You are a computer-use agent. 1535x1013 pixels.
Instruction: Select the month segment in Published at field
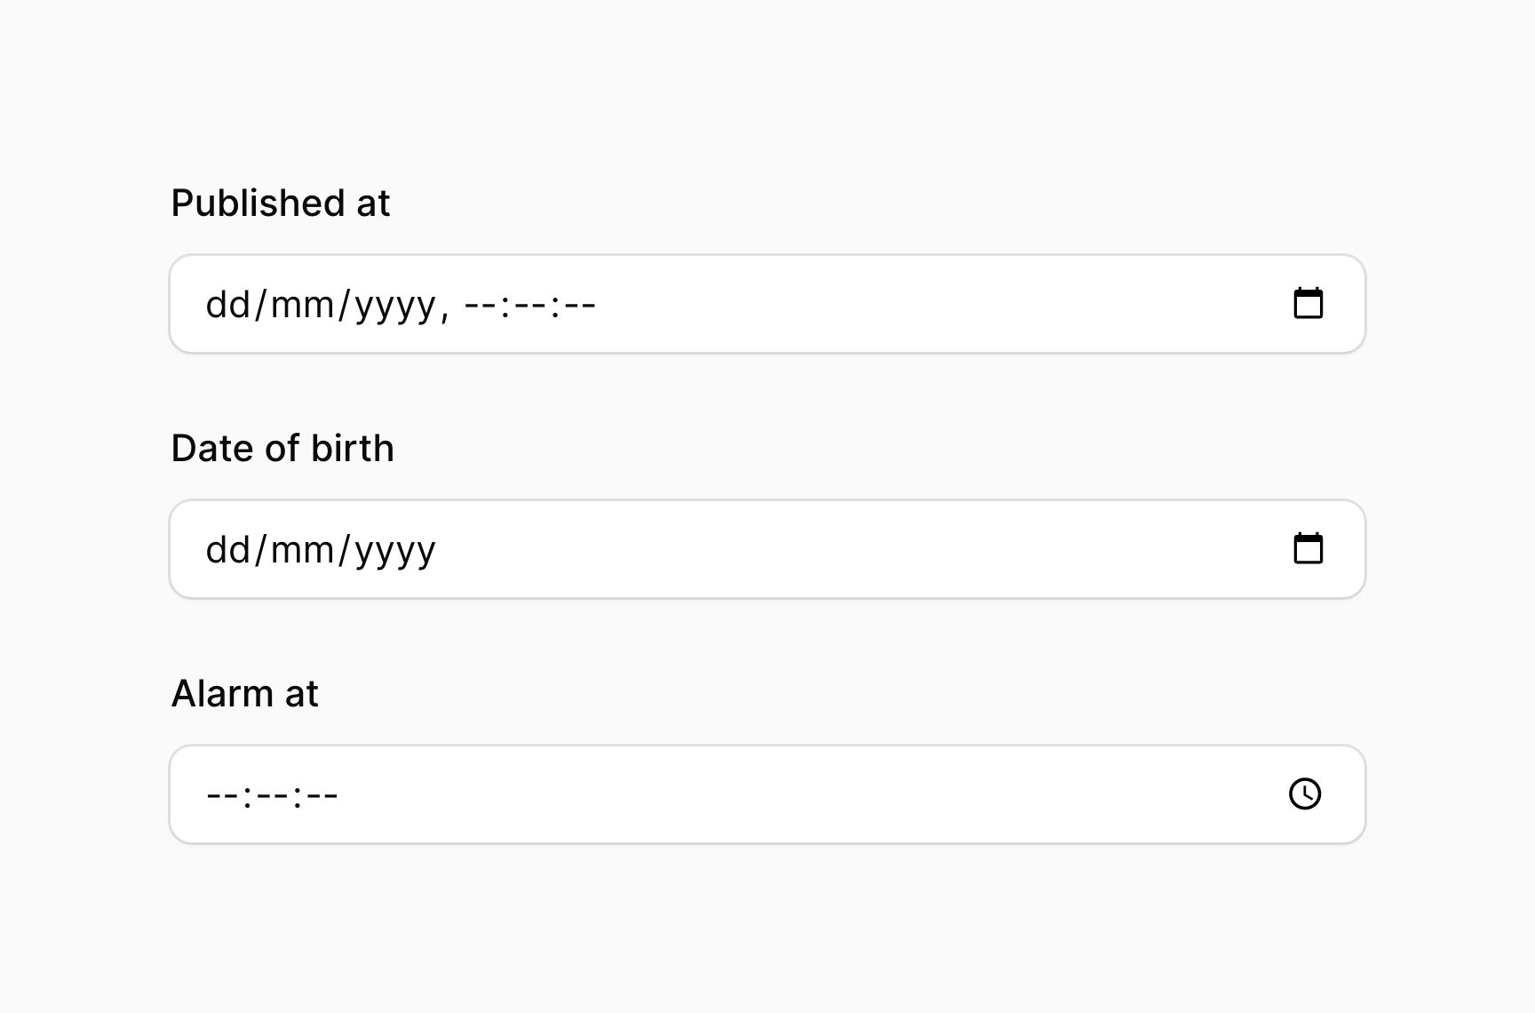(x=302, y=305)
